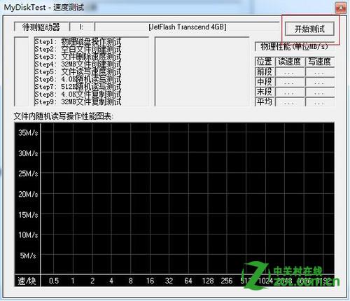The width and height of the screenshot is (350, 301).
Task: Select Step4 32MB文件创建测试 line
Action: click(78, 64)
